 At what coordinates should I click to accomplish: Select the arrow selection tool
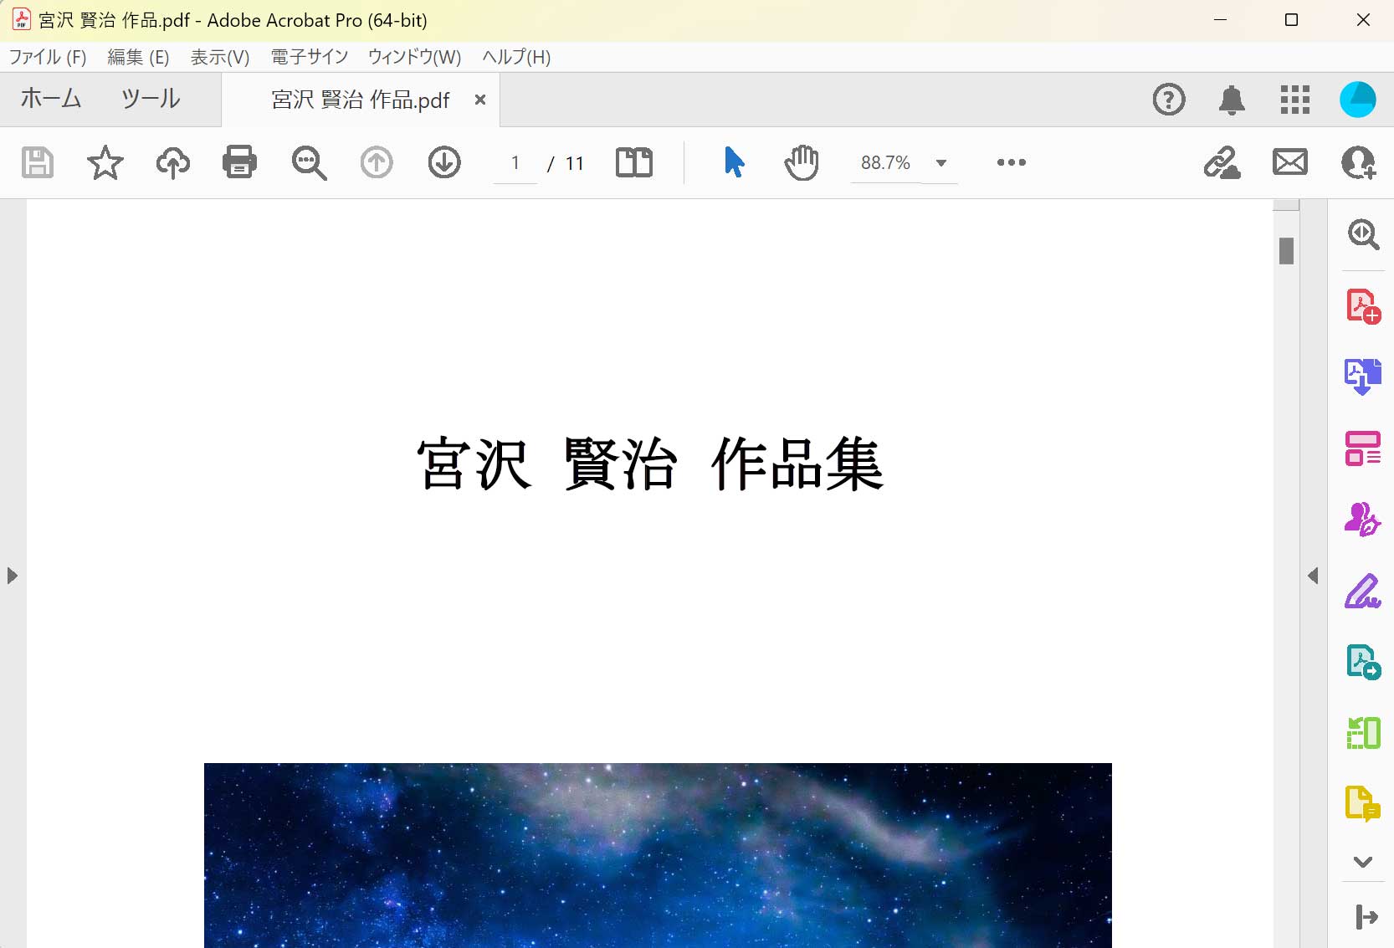(x=734, y=162)
